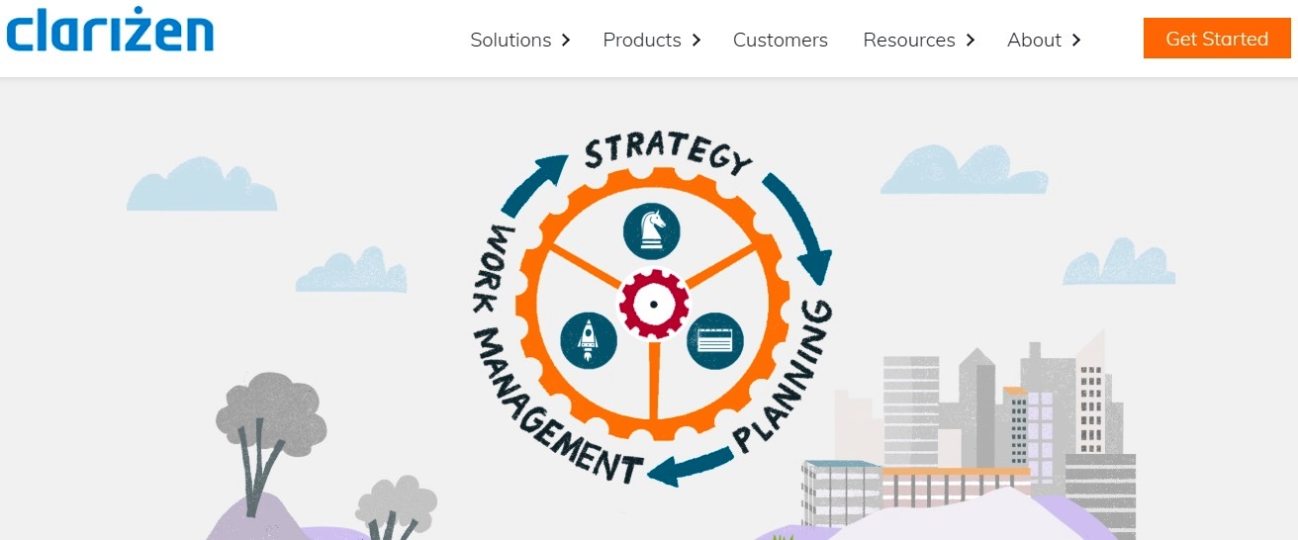Expand the About chevron

(1076, 40)
